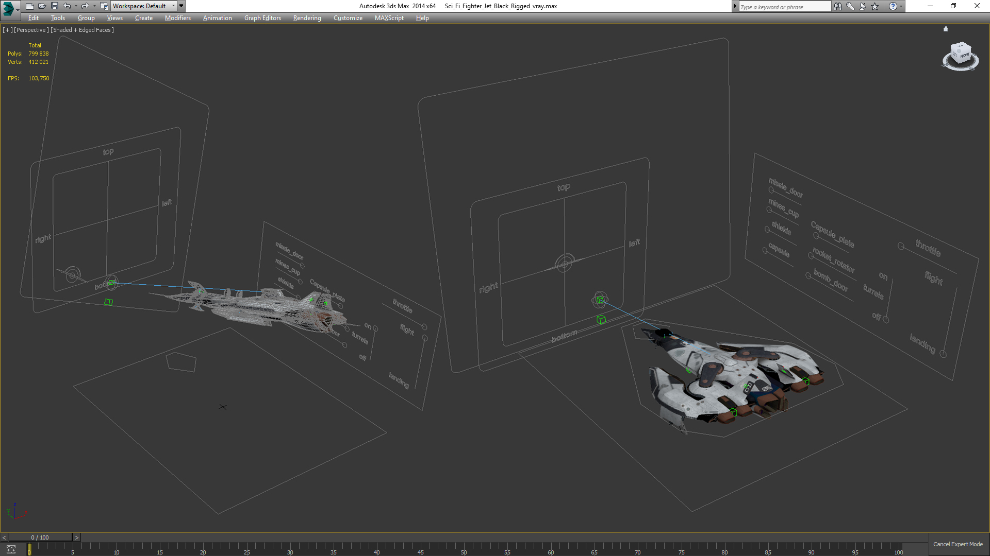Click the Shaded + Edged Faces viewport label

click(82, 30)
